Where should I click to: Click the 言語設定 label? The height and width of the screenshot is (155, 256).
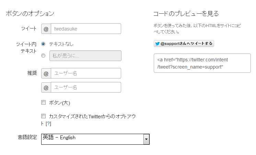(27, 137)
